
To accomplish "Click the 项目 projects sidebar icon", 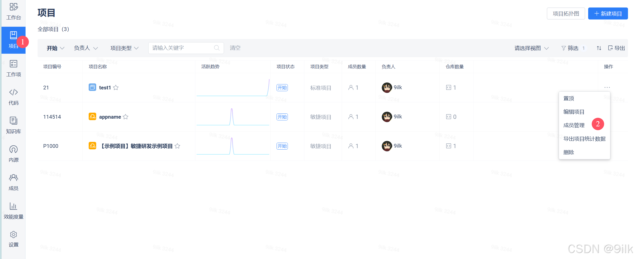I will click(14, 40).
